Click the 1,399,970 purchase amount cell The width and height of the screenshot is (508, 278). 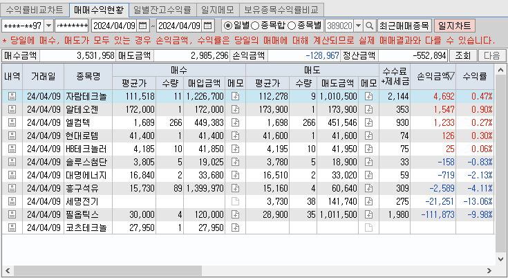[205, 188]
